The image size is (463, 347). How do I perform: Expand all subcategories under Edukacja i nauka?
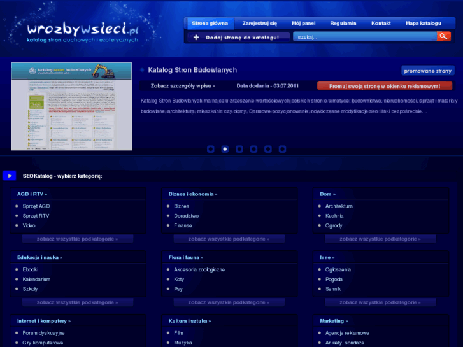click(x=77, y=302)
